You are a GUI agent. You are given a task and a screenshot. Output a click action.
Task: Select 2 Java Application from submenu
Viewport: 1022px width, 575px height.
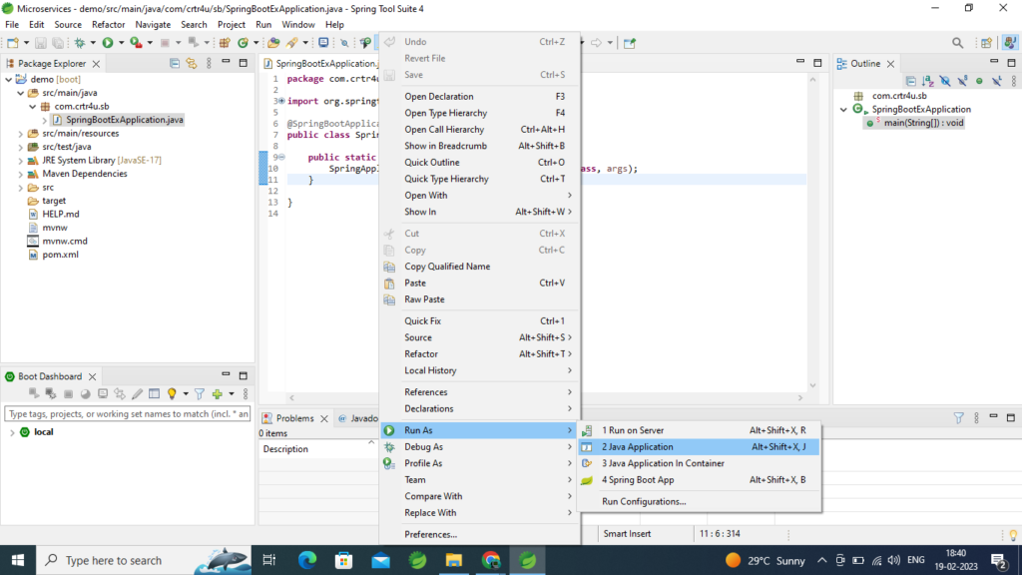click(699, 447)
